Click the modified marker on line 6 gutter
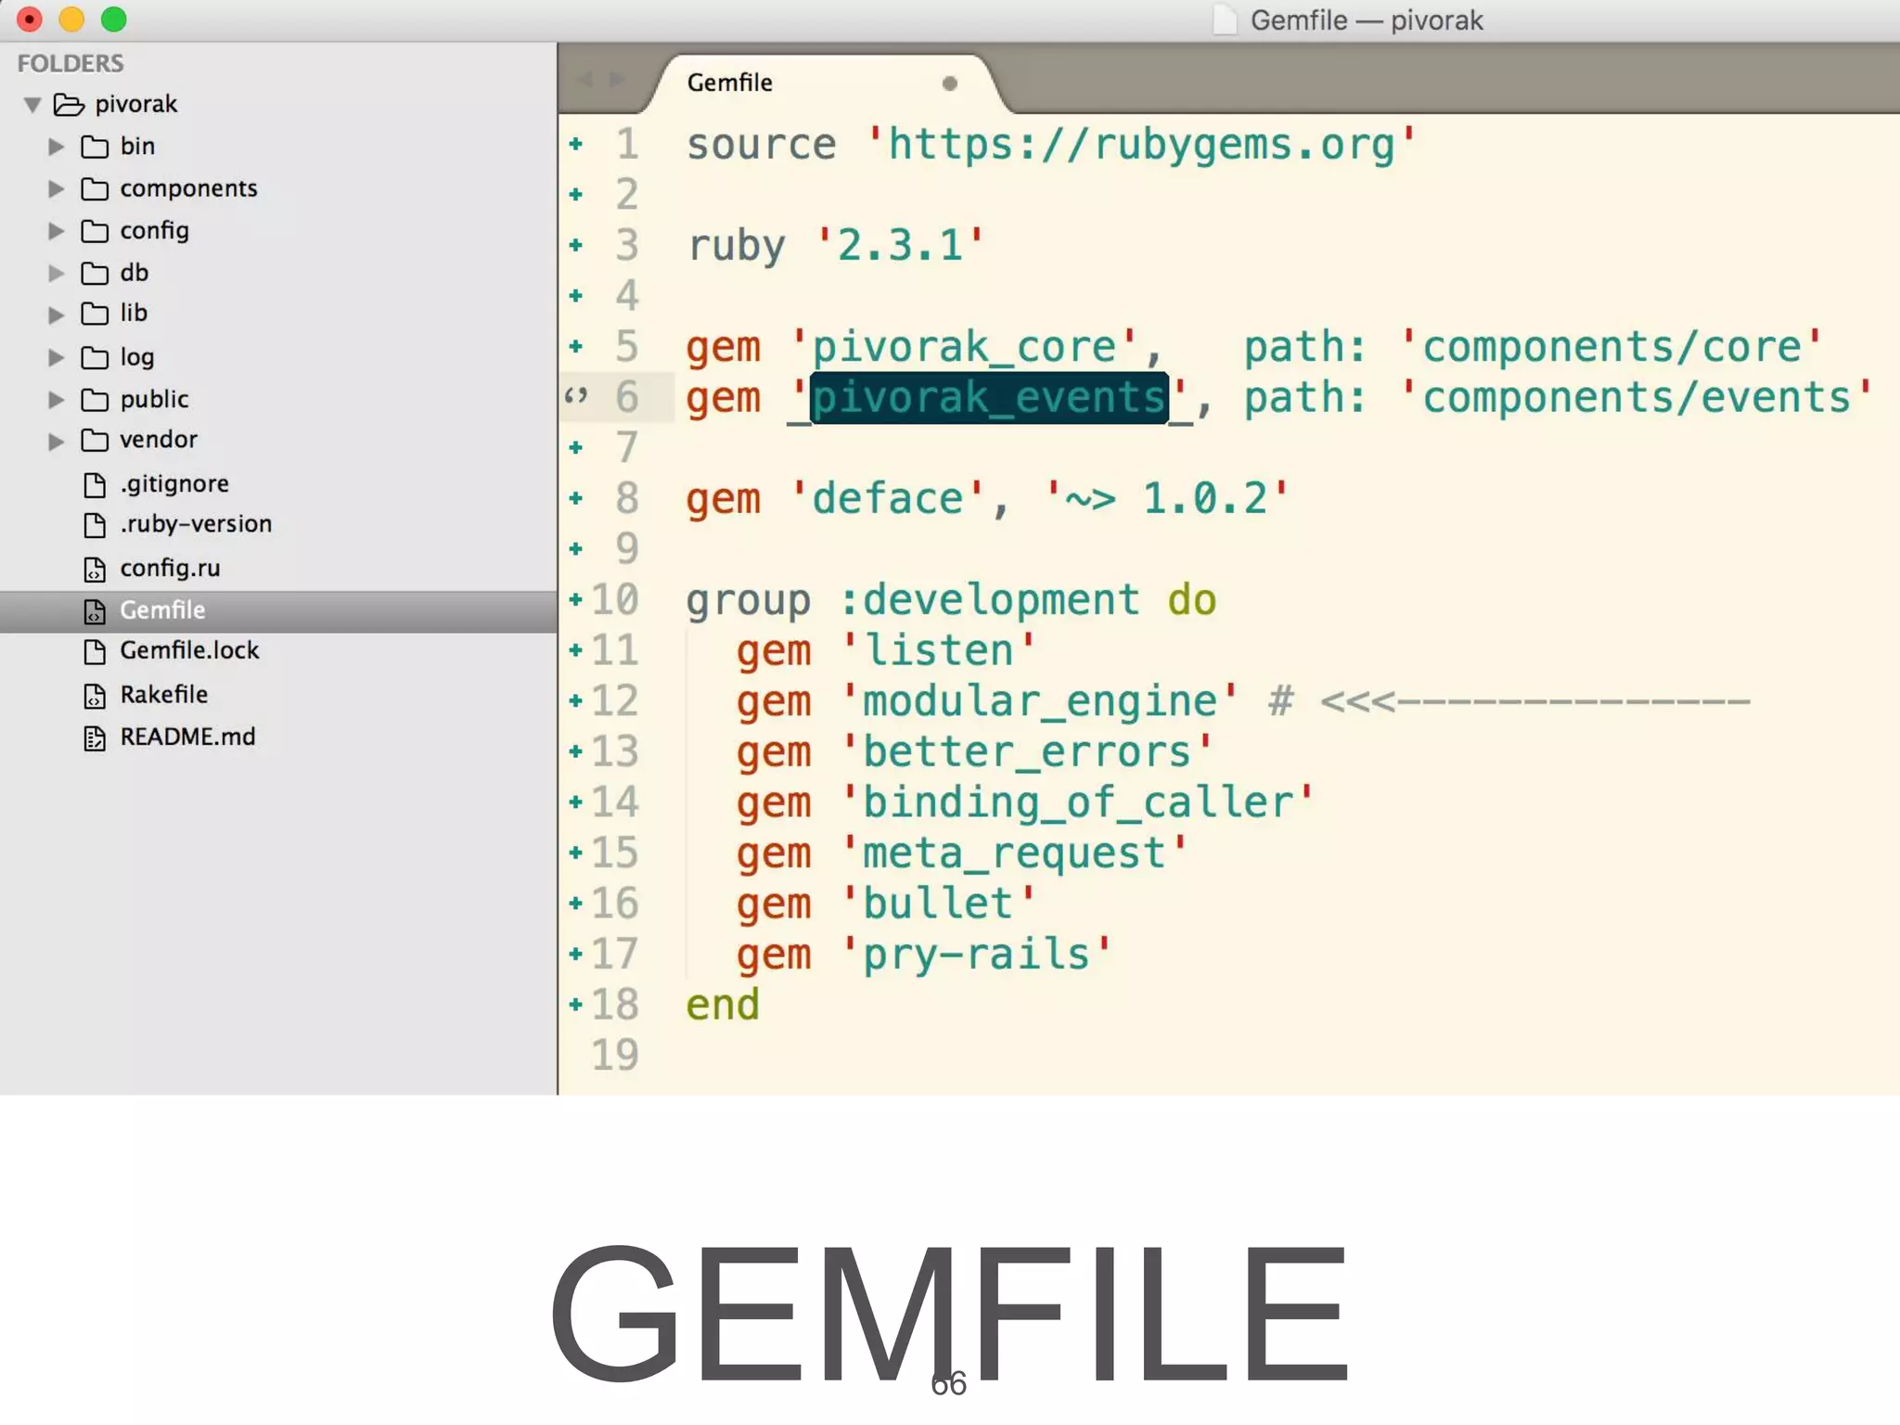This screenshot has width=1900, height=1425. point(576,396)
